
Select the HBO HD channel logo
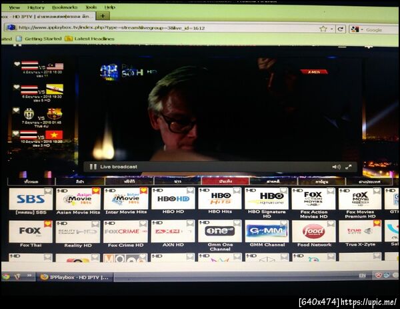tap(173, 198)
